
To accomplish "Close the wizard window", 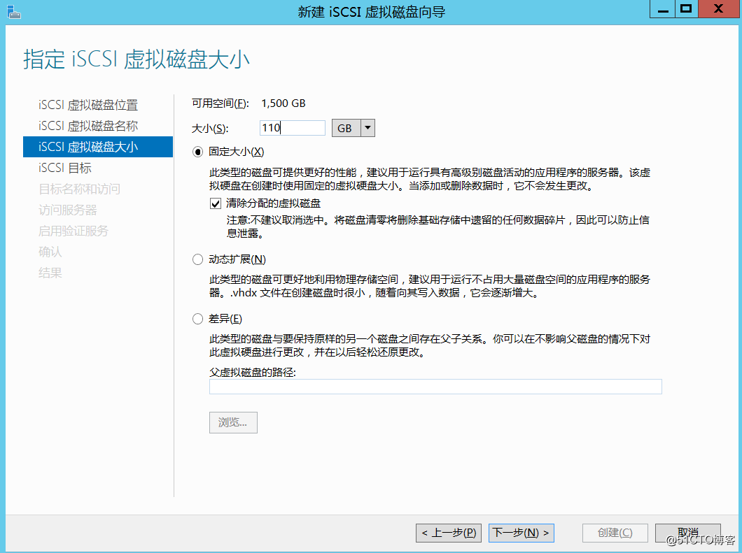I will 718,10.
